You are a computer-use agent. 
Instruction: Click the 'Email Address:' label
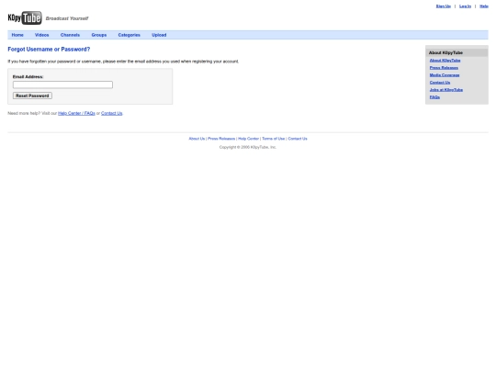[x=28, y=77]
